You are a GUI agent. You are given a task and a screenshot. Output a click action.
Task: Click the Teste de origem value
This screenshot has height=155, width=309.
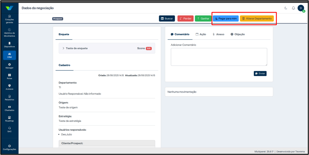tap(68, 107)
